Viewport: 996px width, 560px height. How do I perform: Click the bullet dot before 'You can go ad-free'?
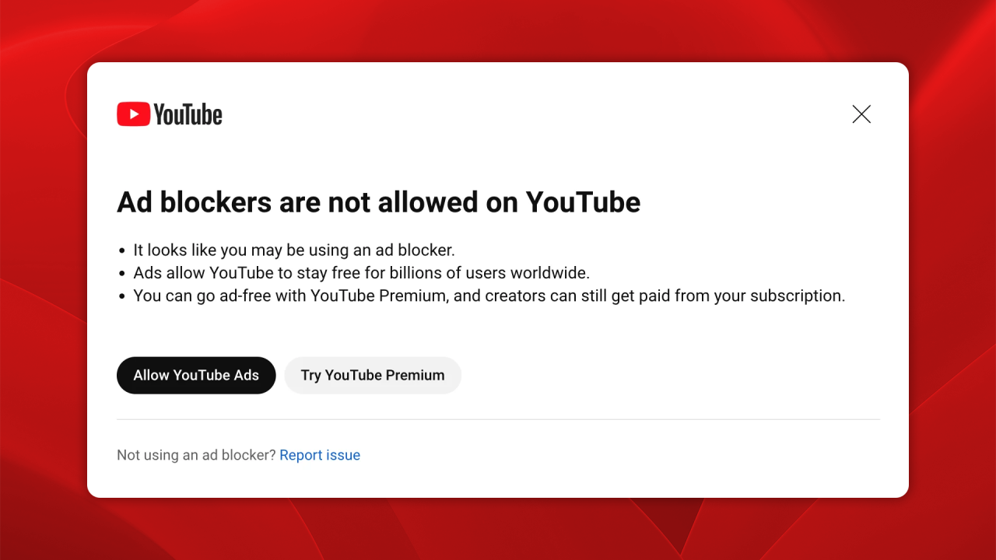pos(122,296)
